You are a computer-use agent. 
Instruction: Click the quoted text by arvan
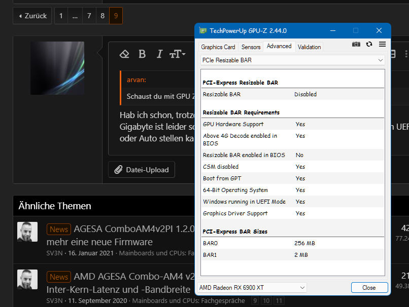pos(160,96)
